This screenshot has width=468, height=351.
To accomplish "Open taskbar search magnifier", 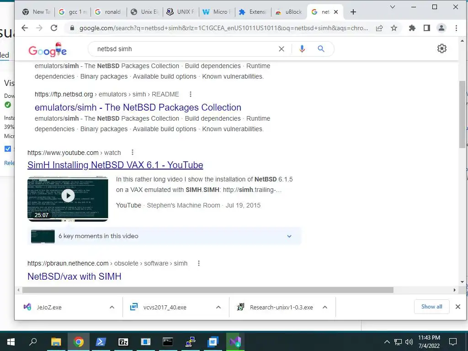I will [x=33, y=342].
